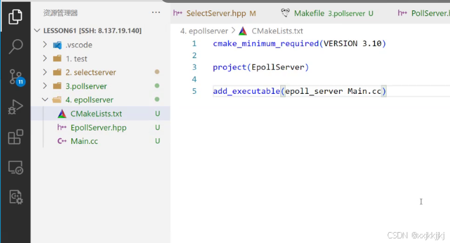Screen dimensions: 450x243
Task: Open CMakeLists.txt in the file tree
Action: pos(100,114)
